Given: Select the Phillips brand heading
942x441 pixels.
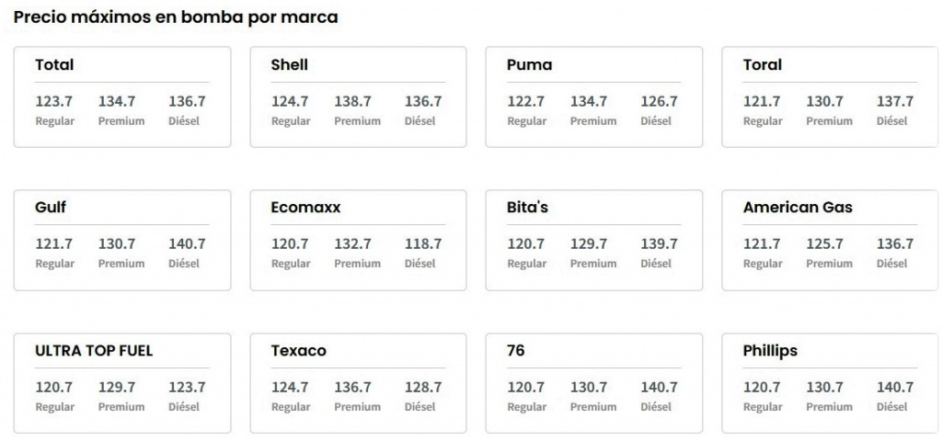Looking at the screenshot, I should [770, 351].
